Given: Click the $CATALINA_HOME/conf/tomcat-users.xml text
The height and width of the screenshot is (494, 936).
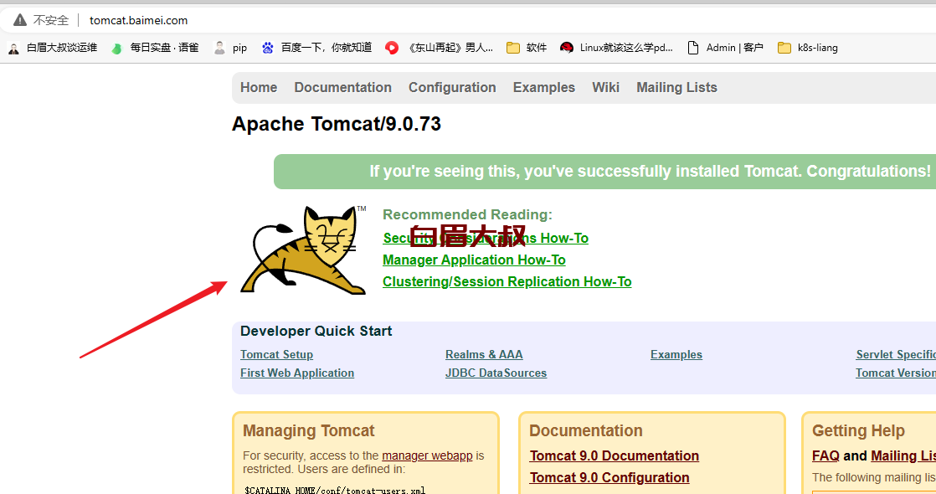Looking at the screenshot, I should (x=335, y=490).
